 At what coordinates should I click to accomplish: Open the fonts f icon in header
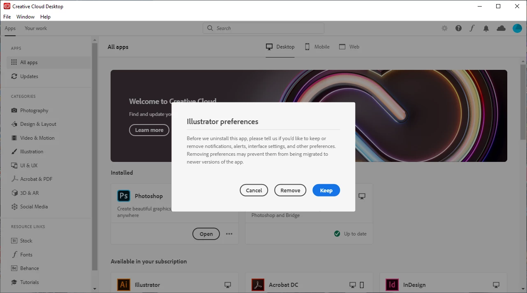click(x=472, y=28)
